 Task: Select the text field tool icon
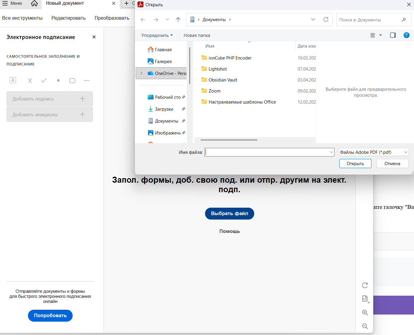[x=13, y=80]
